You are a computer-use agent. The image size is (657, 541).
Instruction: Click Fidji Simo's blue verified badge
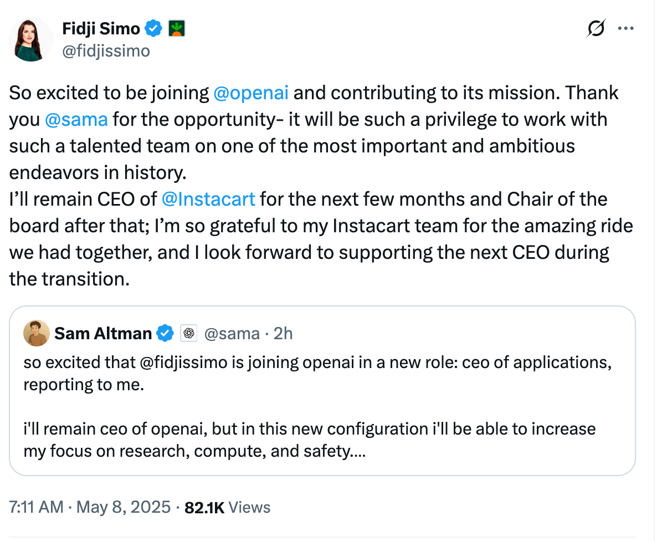153,27
